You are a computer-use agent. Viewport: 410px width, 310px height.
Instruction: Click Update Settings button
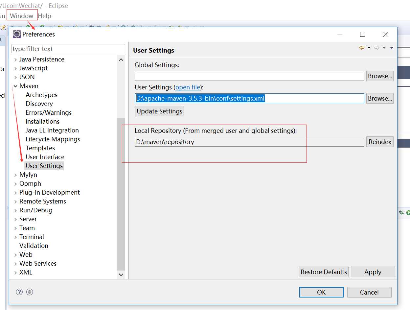click(x=159, y=111)
